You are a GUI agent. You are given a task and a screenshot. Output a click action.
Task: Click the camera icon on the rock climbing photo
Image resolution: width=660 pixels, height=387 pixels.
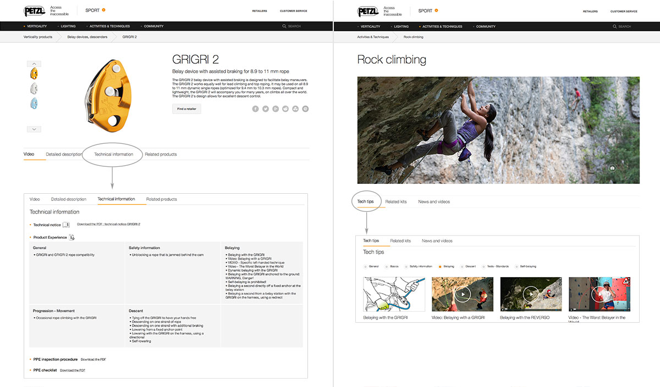(x=612, y=168)
